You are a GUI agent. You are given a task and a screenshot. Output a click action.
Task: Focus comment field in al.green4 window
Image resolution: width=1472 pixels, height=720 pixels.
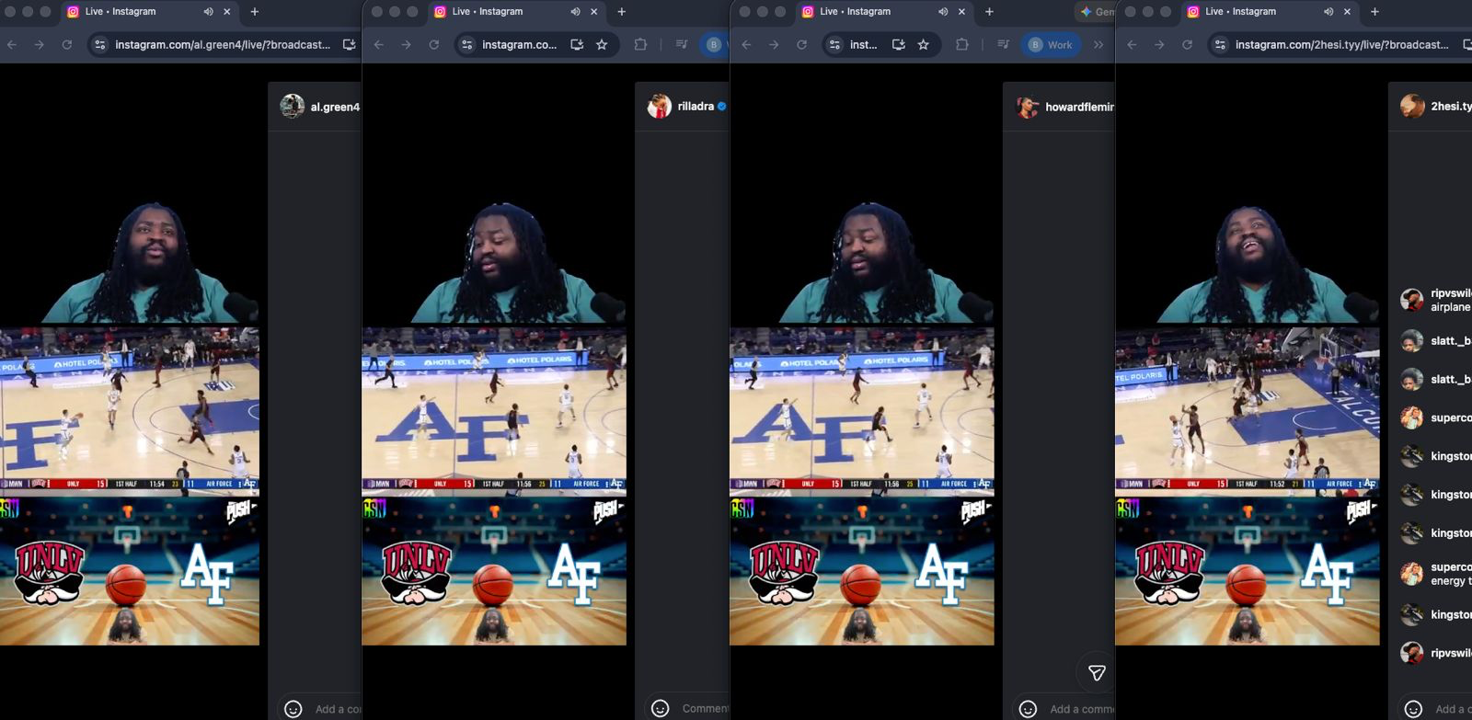(x=338, y=709)
